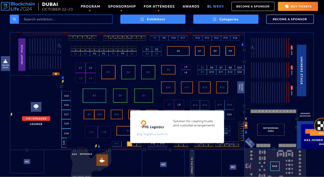This screenshot has width=324, height=177.
Task: Open the Awards page
Action: [x=191, y=6]
